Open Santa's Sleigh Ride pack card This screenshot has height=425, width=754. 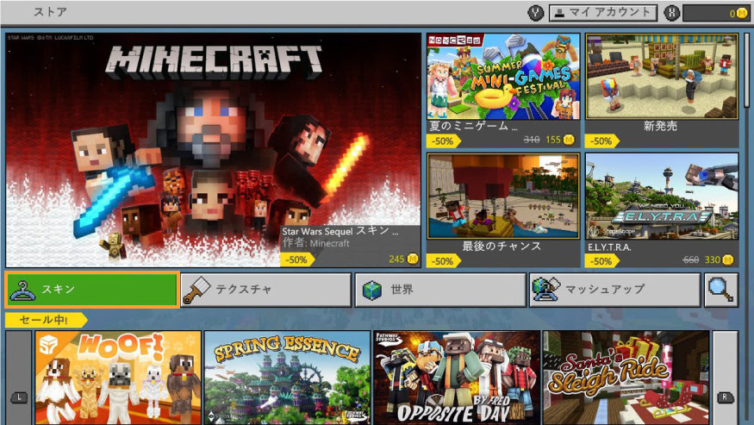[626, 378]
